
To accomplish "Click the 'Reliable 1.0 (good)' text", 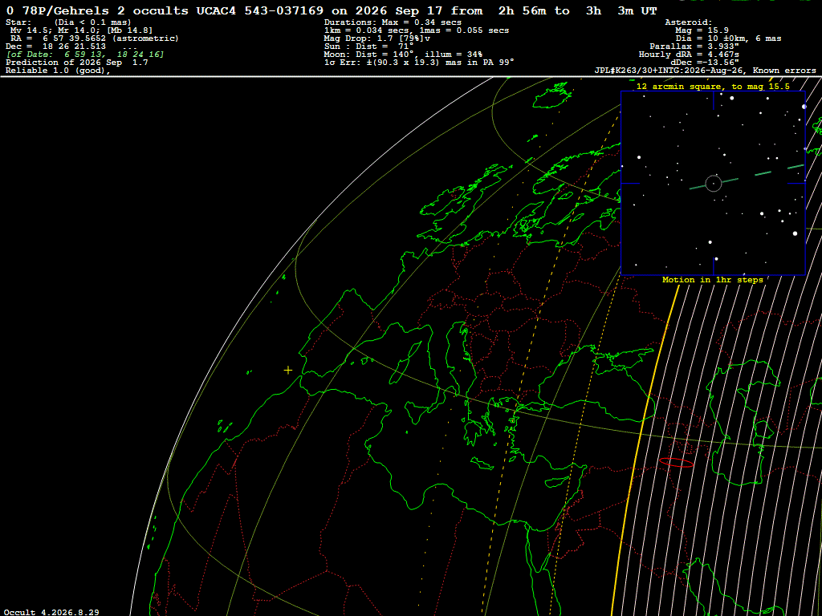I will (58, 71).
